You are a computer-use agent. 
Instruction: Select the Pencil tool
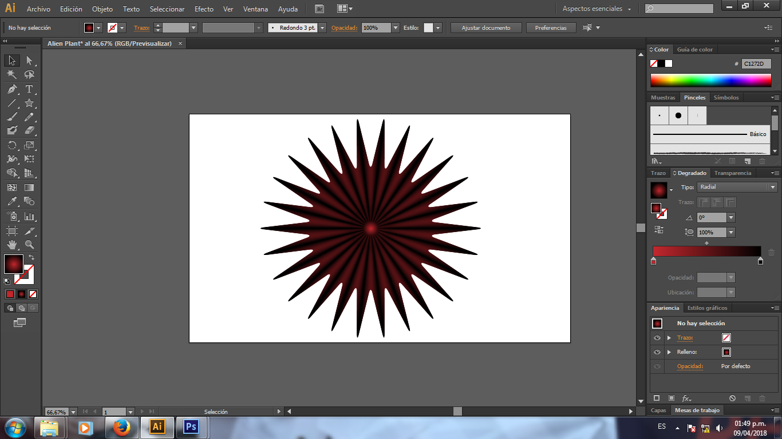click(29, 117)
